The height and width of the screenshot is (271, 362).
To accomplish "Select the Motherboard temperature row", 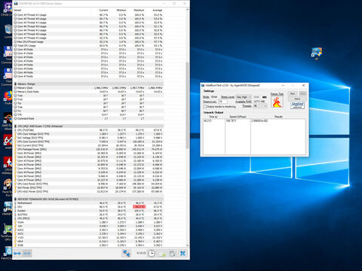I will click(88, 202).
